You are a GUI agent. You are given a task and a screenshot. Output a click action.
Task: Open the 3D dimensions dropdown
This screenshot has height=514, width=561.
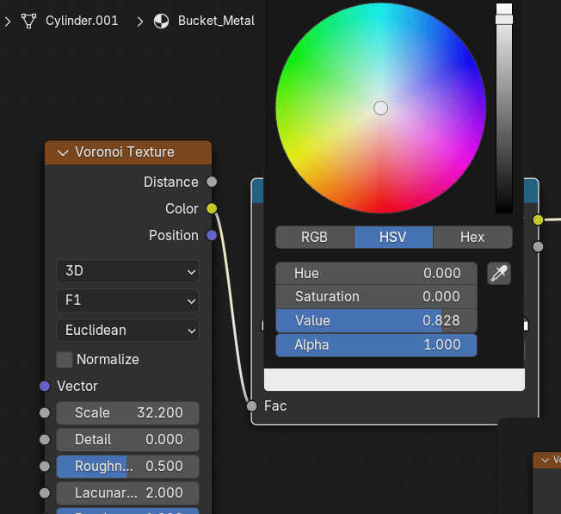pyautogui.click(x=127, y=271)
